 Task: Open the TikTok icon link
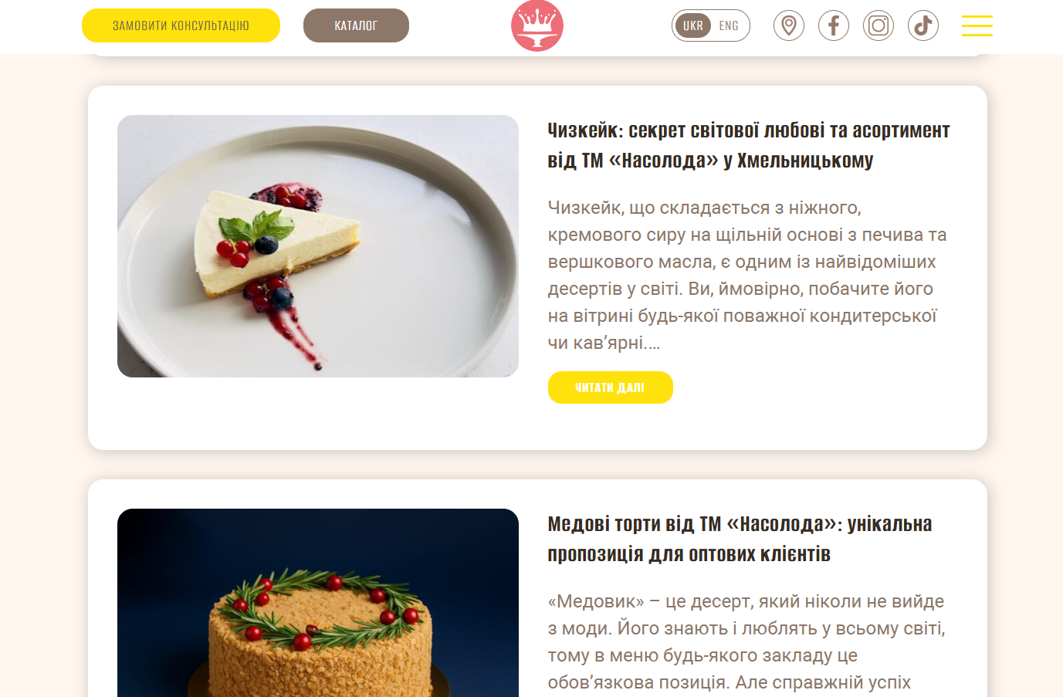[923, 25]
